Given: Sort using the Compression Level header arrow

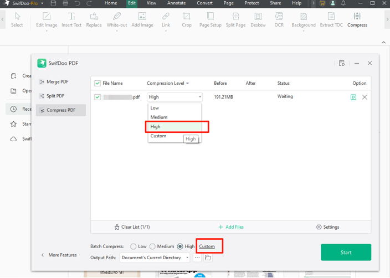Looking at the screenshot, I should pos(188,83).
